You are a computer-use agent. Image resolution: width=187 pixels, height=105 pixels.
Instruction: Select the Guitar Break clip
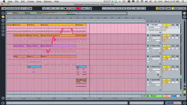coord(81,35)
